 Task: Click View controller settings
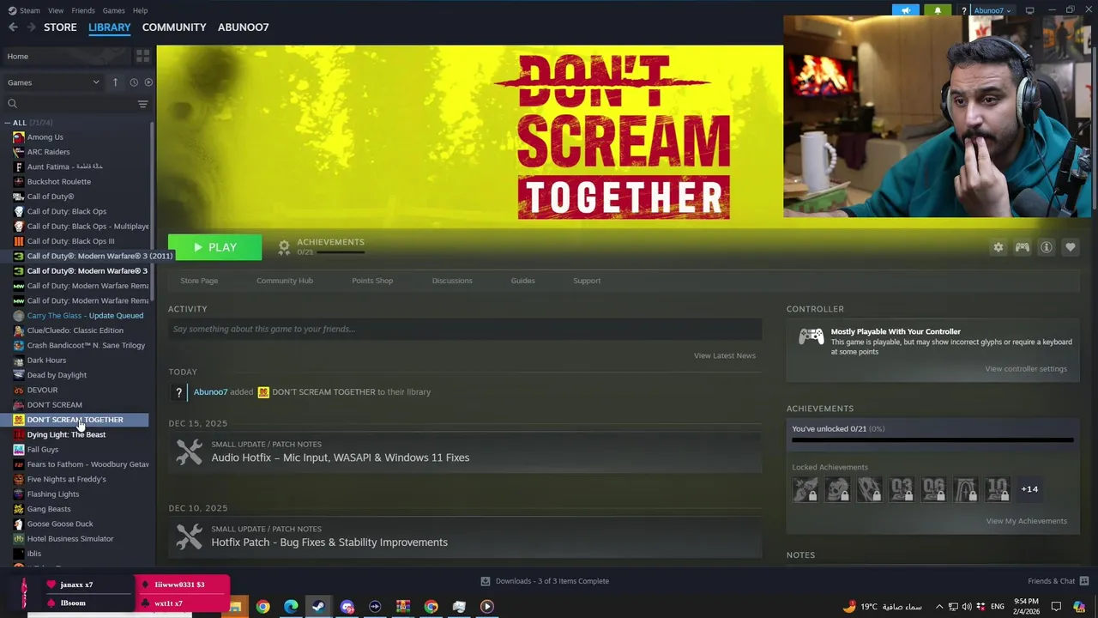point(1026,369)
